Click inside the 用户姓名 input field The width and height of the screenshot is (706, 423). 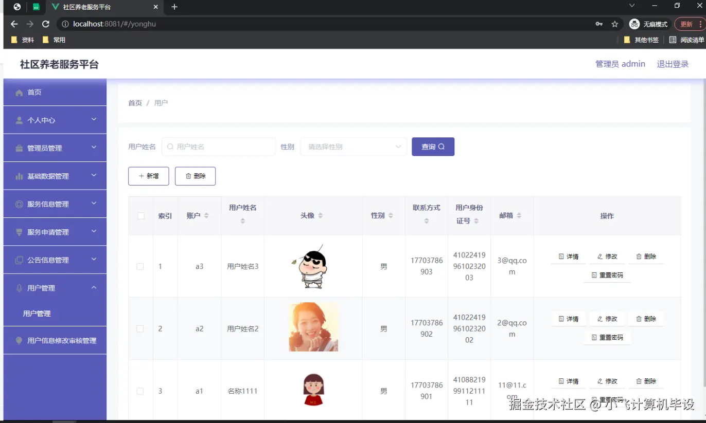point(221,146)
